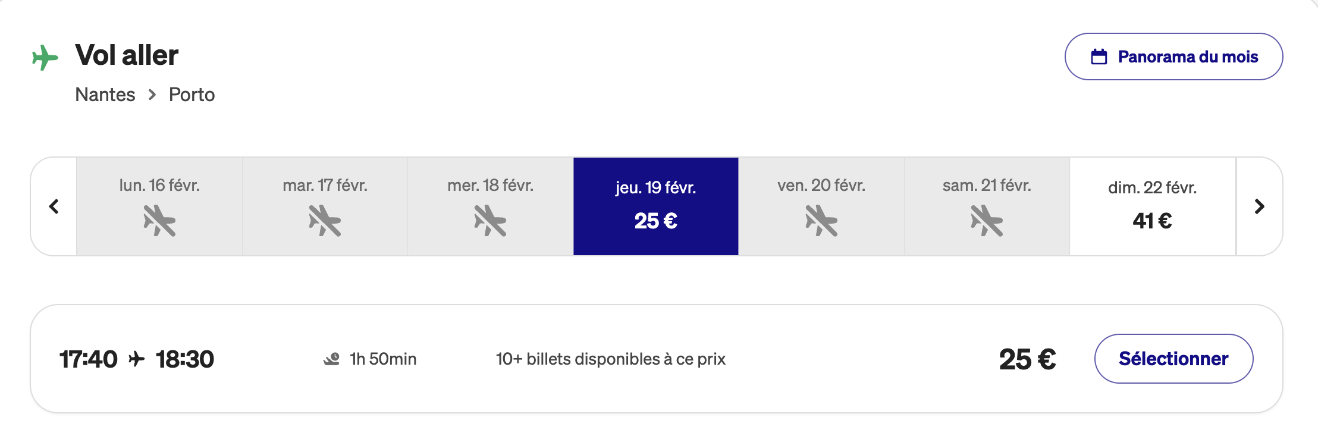Viewport: 1318px width, 439px height.
Task: Go to previous dates with left chevron
Action: pyautogui.click(x=54, y=206)
